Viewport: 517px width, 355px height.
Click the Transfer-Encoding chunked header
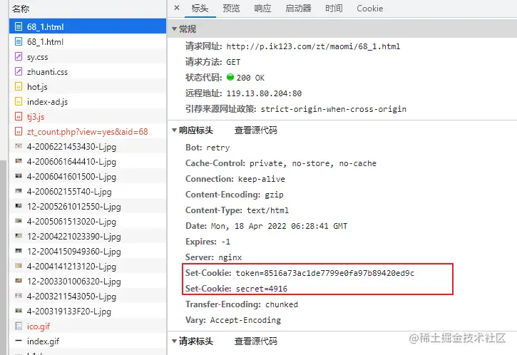pos(242,304)
